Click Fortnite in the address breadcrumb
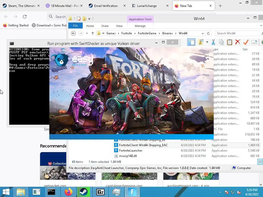This screenshot has height=197, width=263. [127, 33]
